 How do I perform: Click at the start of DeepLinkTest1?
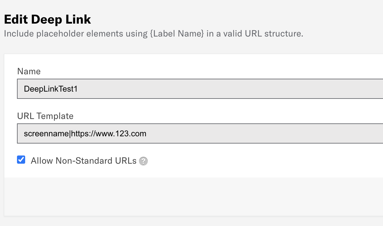pyautogui.click(x=25, y=89)
